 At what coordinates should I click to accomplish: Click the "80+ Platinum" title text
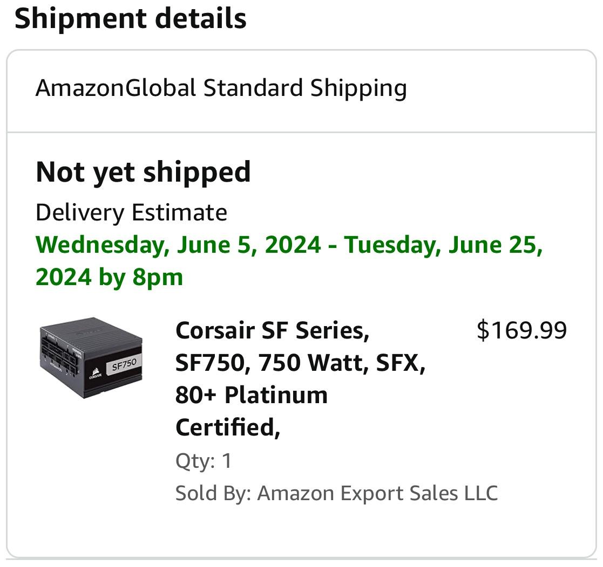251,395
